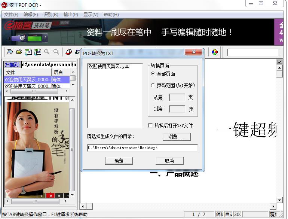The height and width of the screenshot is (219, 288).
Task: Click the document view scroll down arrow
Action: [x=279, y=200]
